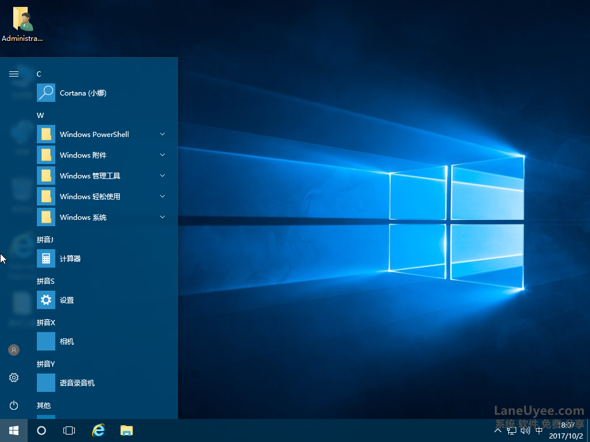Select the 语音录音机 label text

point(77,383)
